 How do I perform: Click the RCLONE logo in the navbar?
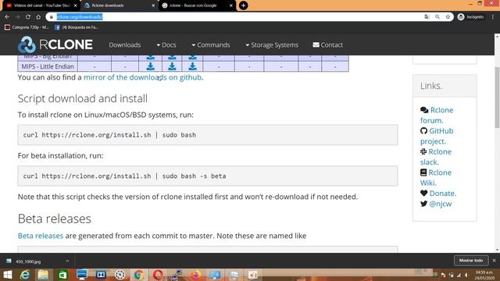pyautogui.click(x=55, y=44)
